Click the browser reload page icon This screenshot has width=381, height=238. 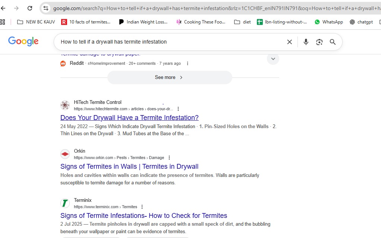point(30,8)
